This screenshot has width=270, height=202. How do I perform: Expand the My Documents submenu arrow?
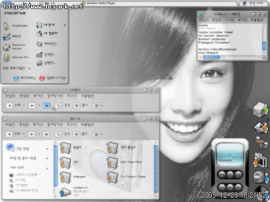point(65,25)
